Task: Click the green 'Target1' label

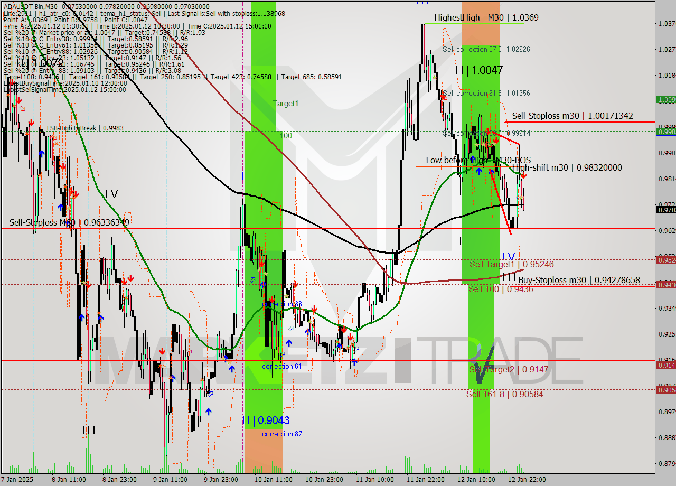Action: click(286, 104)
